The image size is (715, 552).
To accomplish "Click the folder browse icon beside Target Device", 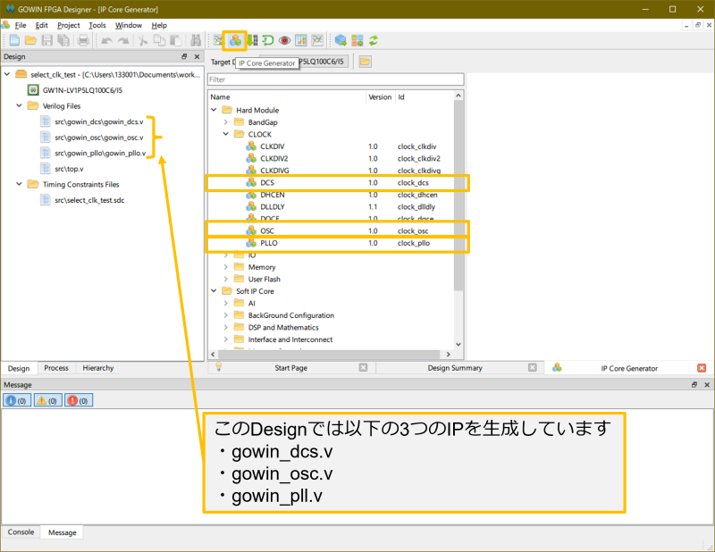I will tap(365, 62).
